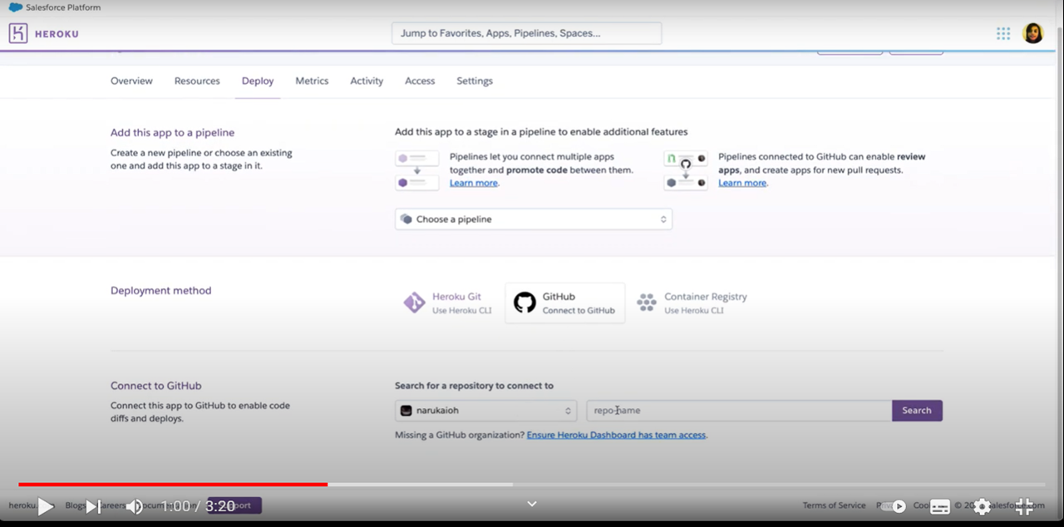Open the Salesforce app launcher grid icon
The image size is (1064, 527).
coord(1002,33)
